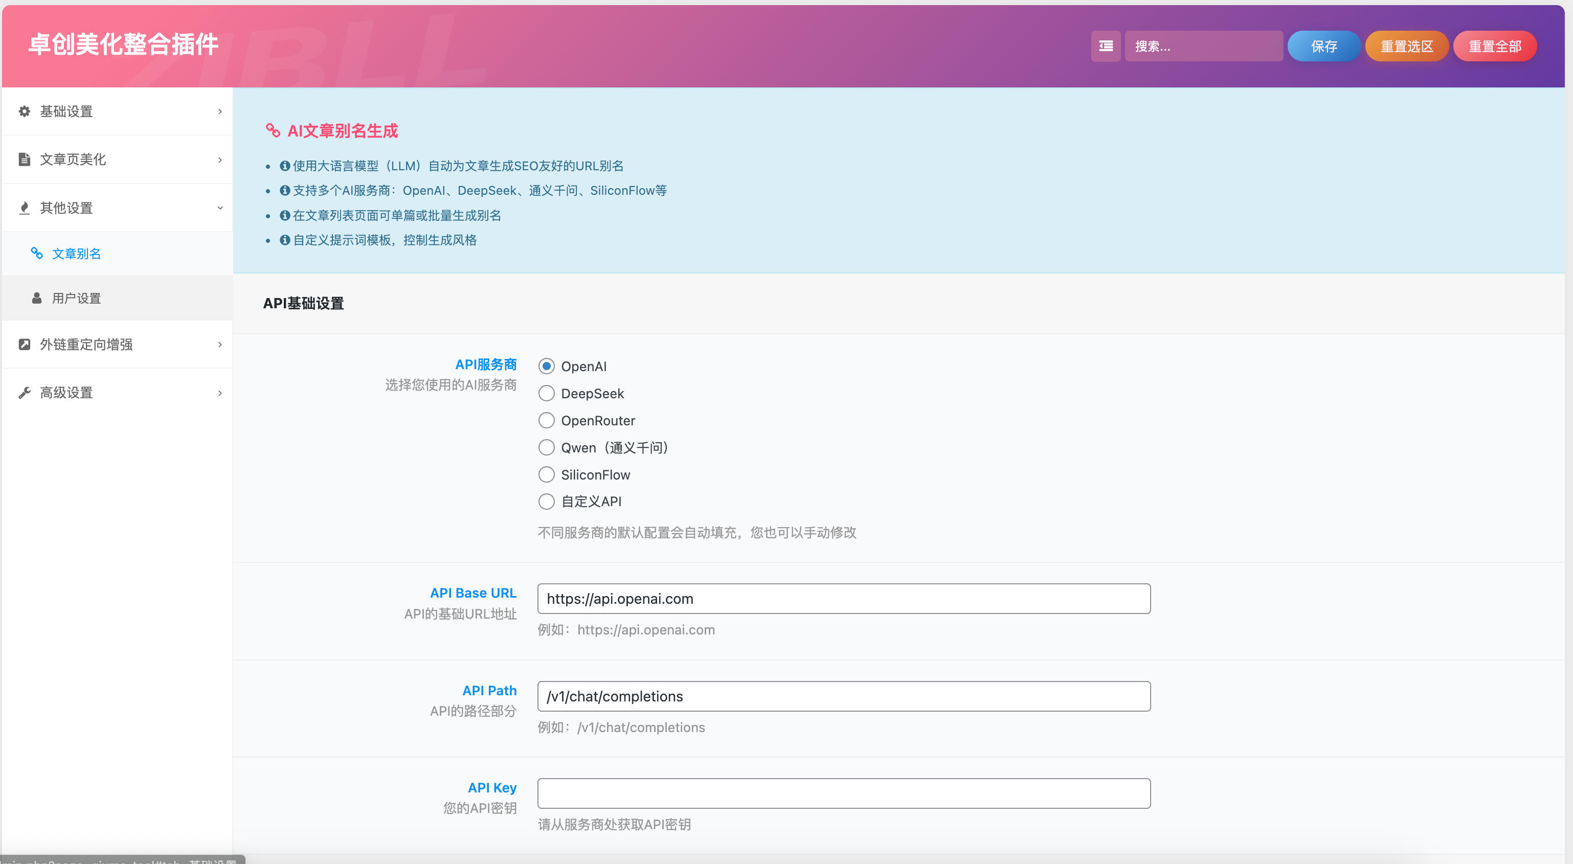The image size is (1573, 864).
Task: Click the info icon before 支持多个AI服务商
Action: [284, 190]
